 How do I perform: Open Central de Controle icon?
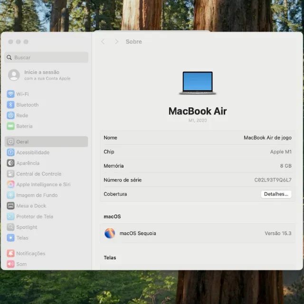click(x=10, y=174)
